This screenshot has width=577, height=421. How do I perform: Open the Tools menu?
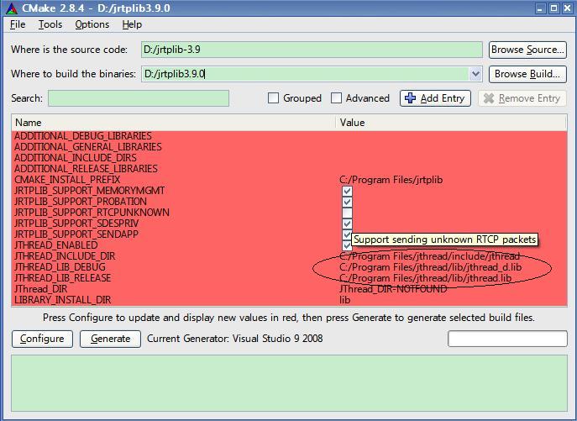pyautogui.click(x=50, y=24)
